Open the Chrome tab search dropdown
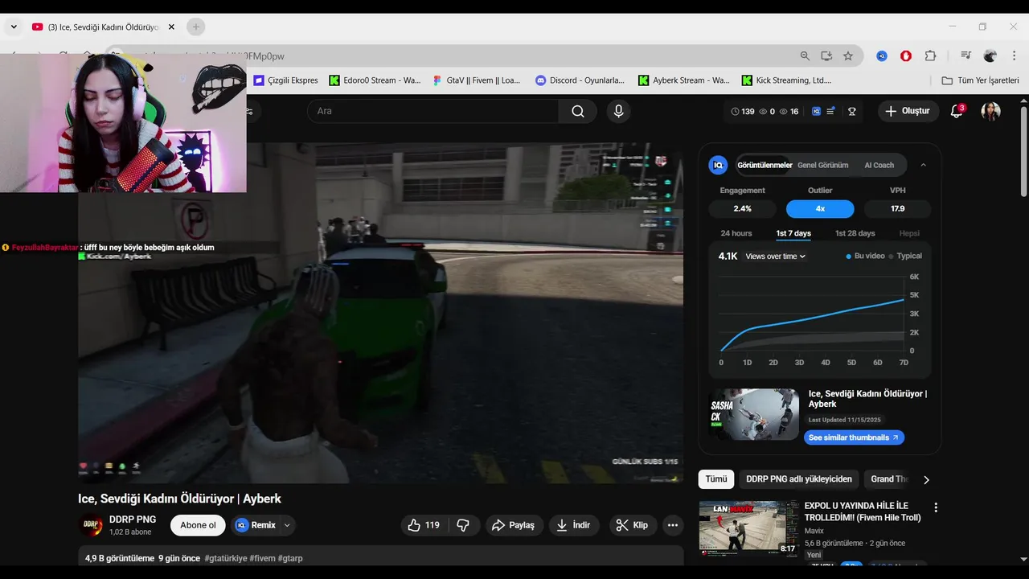The width and height of the screenshot is (1029, 579). tap(14, 27)
